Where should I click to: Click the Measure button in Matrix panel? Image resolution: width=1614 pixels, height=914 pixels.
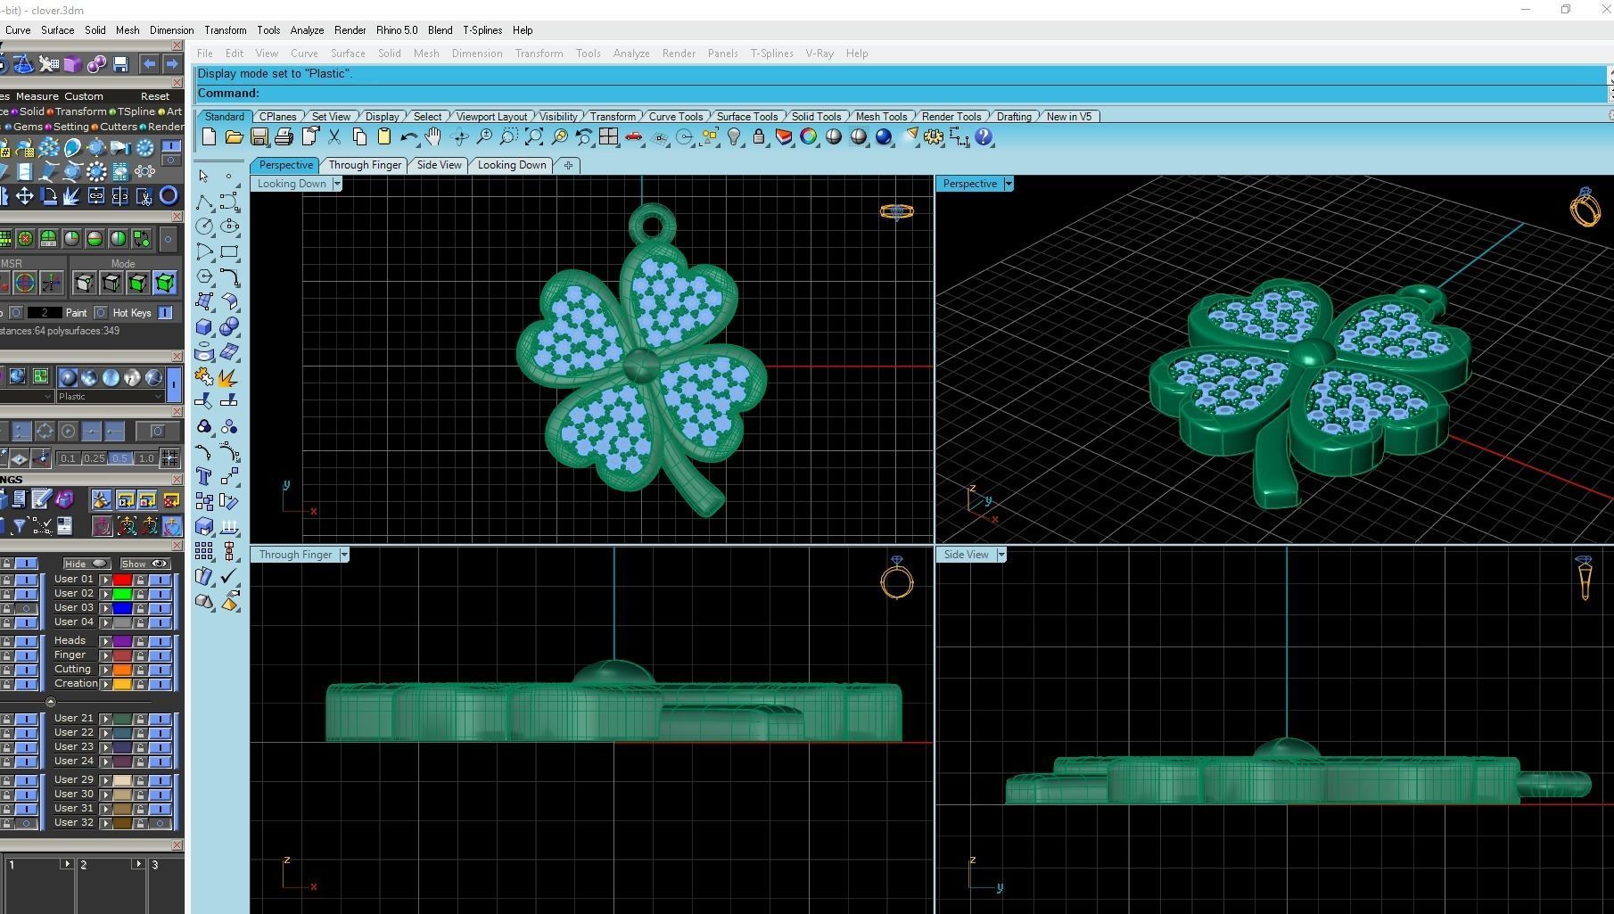[x=37, y=96]
